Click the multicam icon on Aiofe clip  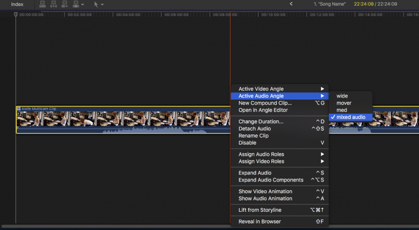19,109
